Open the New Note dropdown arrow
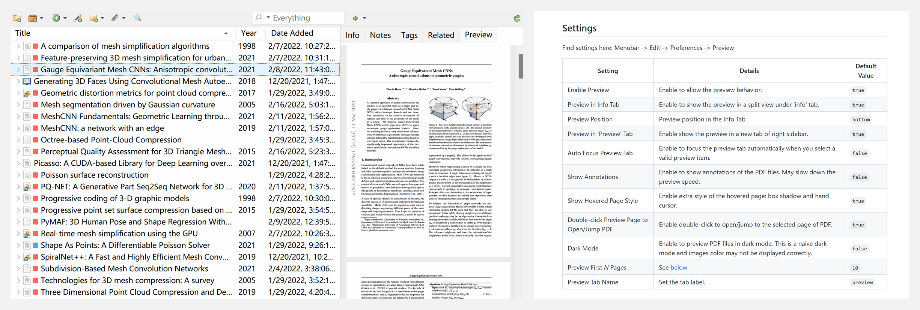This screenshot has width=920, height=310. pos(102,18)
